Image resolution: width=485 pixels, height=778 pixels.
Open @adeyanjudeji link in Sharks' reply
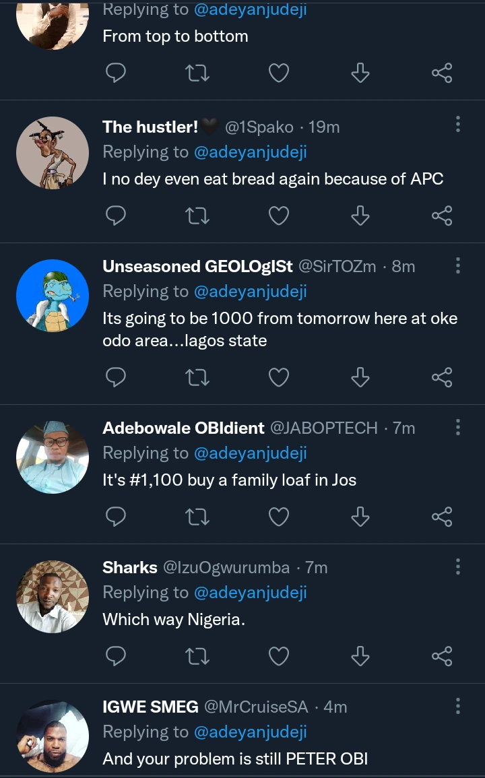click(250, 593)
